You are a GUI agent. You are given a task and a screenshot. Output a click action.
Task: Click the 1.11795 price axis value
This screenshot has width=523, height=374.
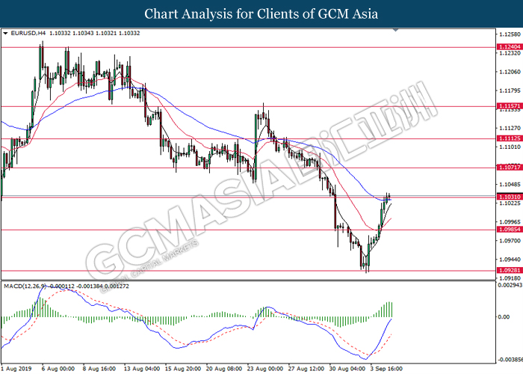point(510,91)
